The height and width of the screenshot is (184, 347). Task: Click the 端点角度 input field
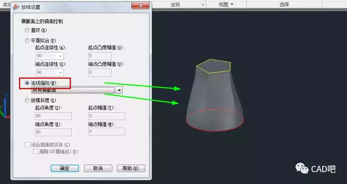[x=53, y=132]
